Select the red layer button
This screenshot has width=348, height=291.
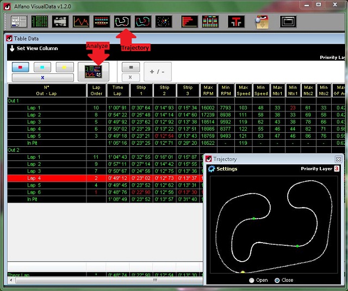click(x=21, y=67)
